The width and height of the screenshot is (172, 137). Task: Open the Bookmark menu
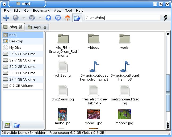(41, 11)
